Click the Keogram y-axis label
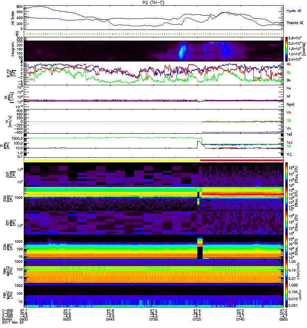307x328 pixels. tap(13, 49)
